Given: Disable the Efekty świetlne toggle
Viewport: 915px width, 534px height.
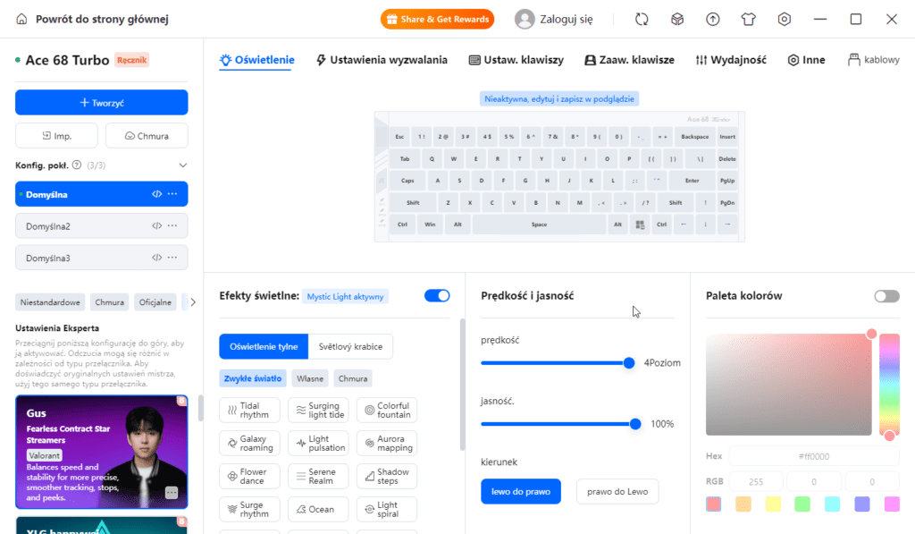Looking at the screenshot, I should pos(437,296).
